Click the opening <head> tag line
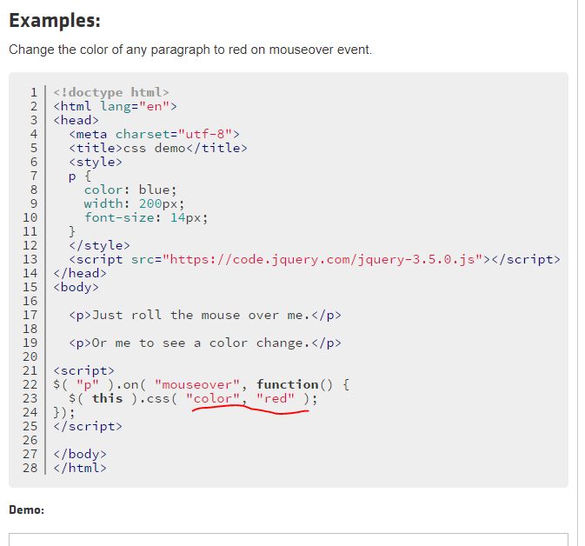Screen dimensions: 585x546 [x=76, y=120]
